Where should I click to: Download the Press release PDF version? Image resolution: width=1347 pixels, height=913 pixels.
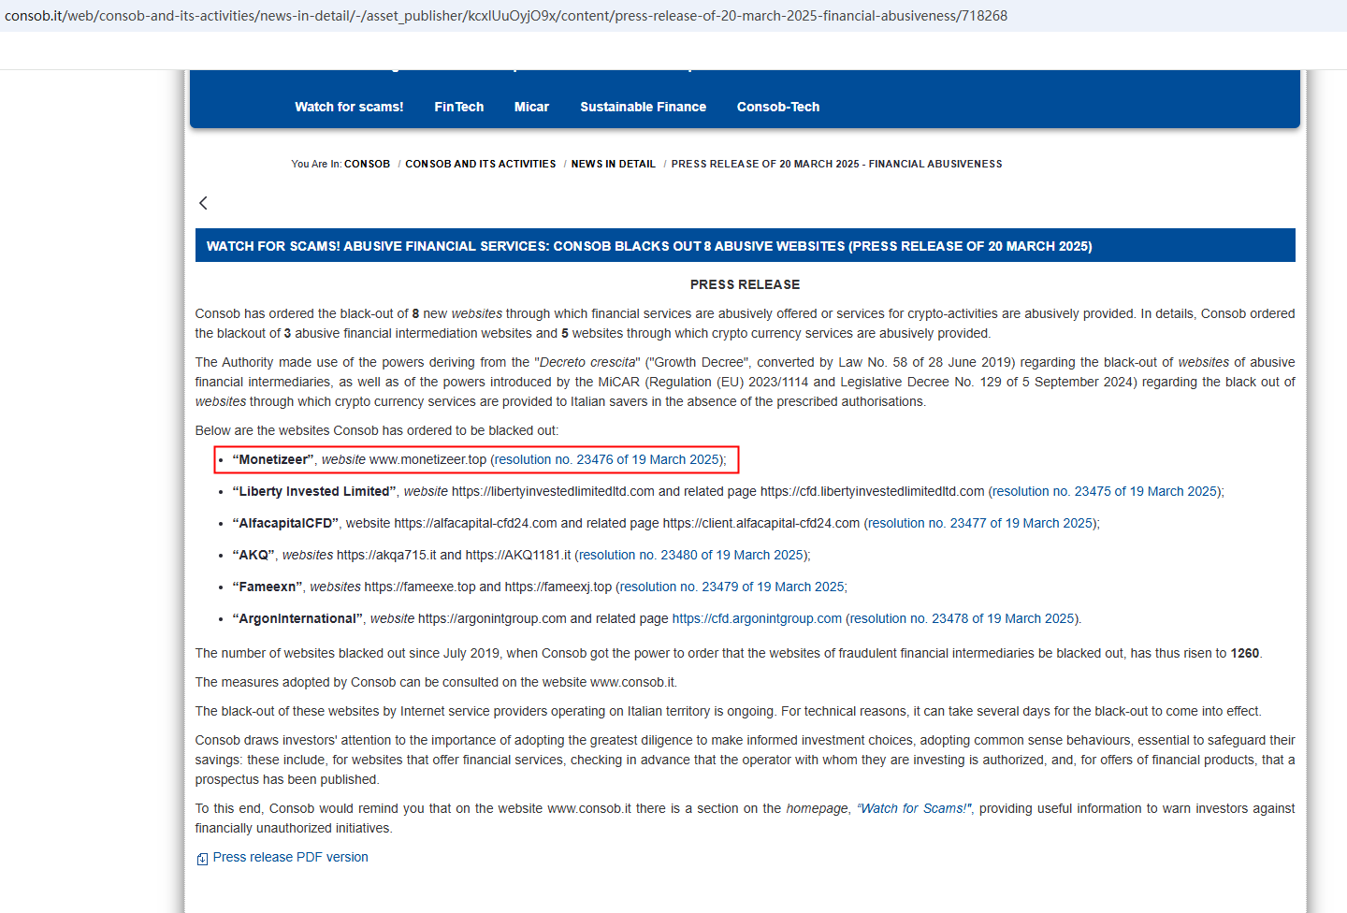click(x=291, y=857)
